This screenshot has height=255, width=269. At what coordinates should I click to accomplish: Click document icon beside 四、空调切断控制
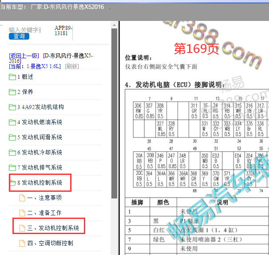[22, 243]
